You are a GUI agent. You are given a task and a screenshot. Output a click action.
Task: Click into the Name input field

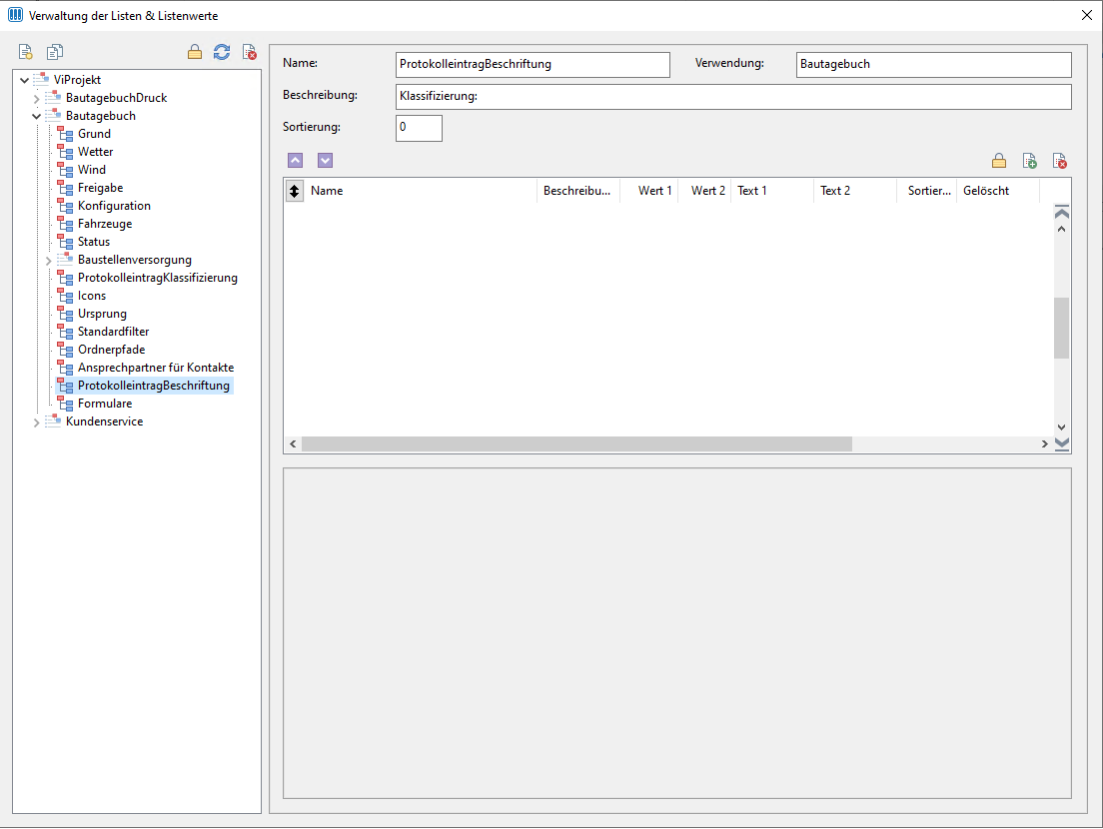(x=533, y=65)
